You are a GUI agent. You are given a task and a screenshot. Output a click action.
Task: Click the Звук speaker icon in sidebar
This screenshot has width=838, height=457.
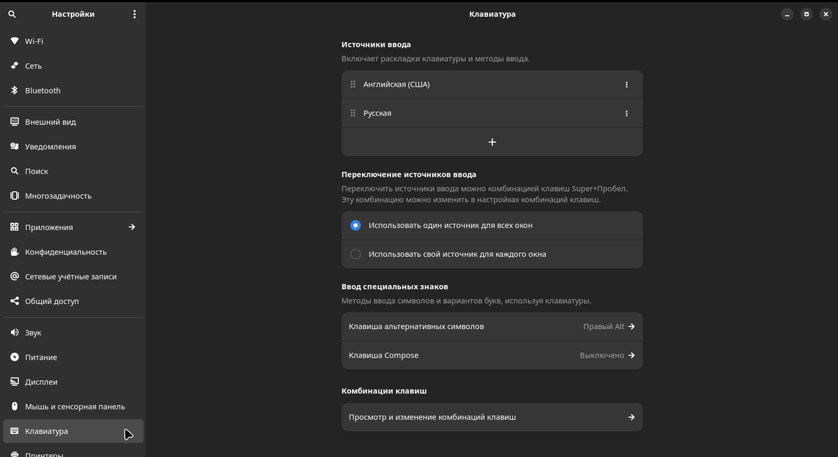[x=15, y=333]
